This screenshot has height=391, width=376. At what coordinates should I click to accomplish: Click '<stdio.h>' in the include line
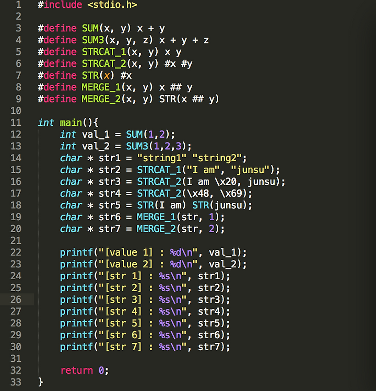pyautogui.click(x=112, y=5)
